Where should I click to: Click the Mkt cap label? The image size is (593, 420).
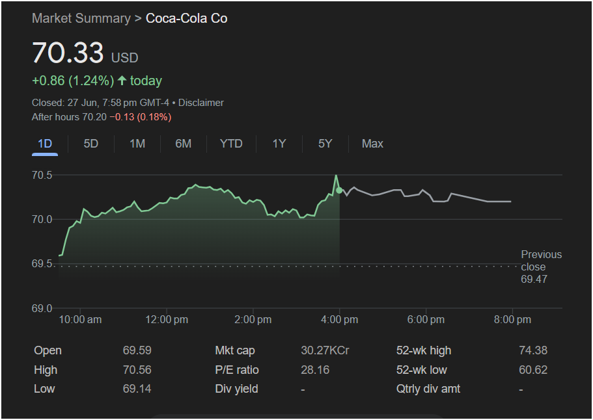click(235, 350)
